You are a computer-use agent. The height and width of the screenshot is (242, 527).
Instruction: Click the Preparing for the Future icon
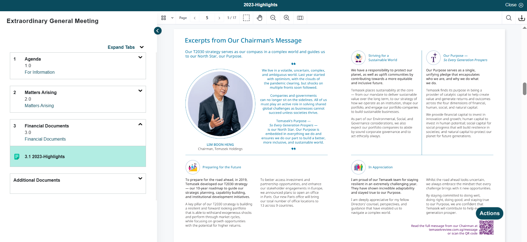tap(193, 167)
